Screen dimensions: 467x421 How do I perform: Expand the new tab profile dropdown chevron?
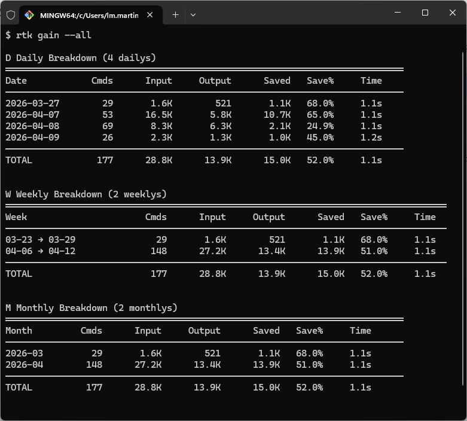tap(193, 15)
